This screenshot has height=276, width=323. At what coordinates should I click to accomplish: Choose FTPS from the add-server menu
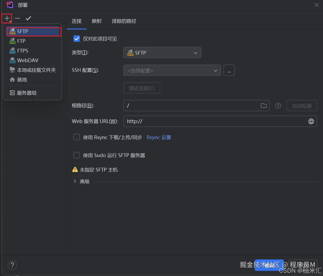coord(32,51)
